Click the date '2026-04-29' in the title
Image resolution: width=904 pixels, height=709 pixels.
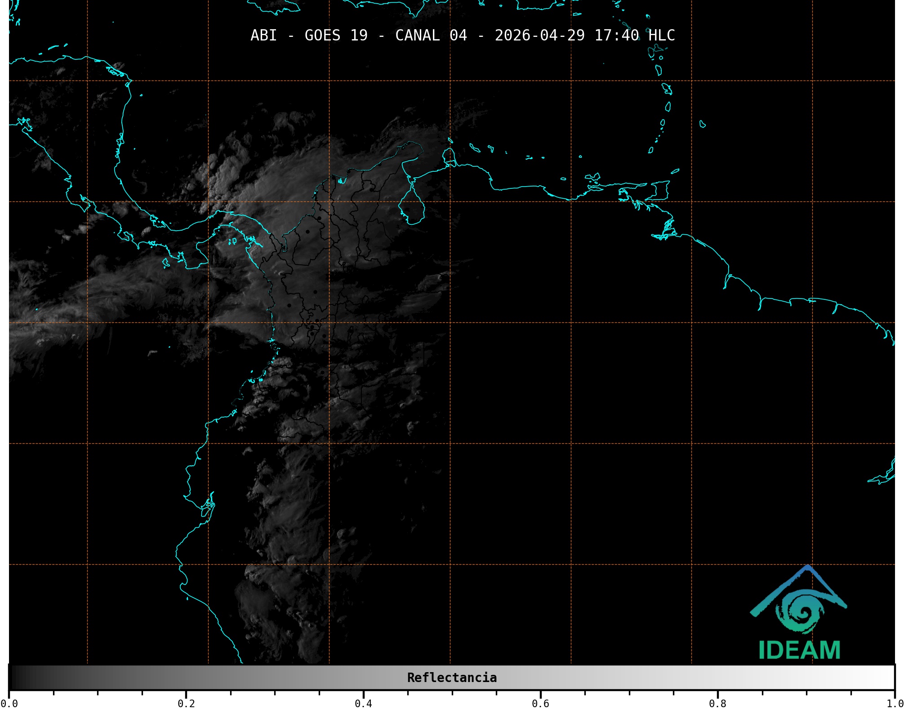(x=539, y=36)
